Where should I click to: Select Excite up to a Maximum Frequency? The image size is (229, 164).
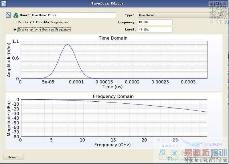42,30
